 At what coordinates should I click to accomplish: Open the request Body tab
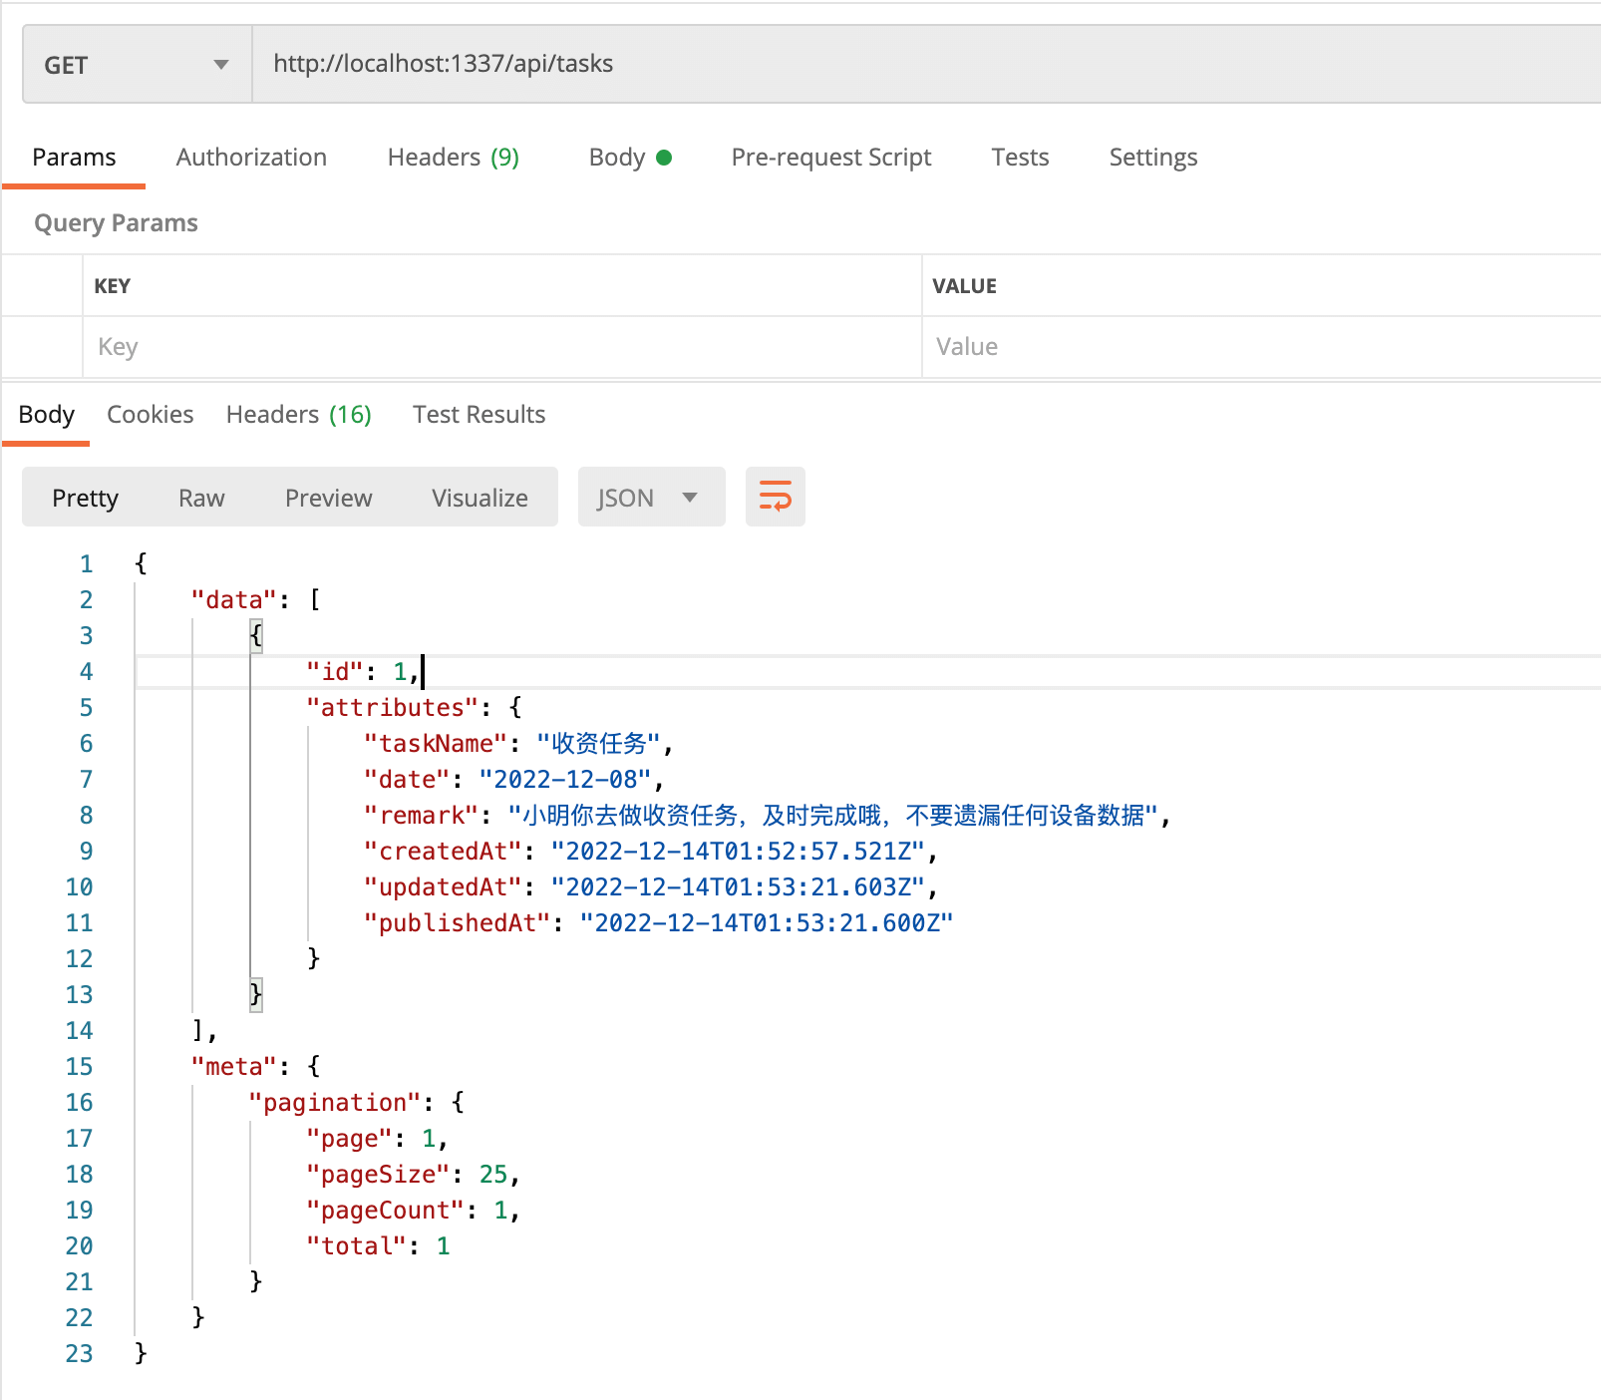(630, 158)
